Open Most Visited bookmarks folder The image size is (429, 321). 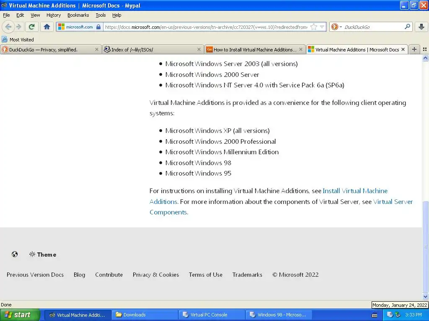click(18, 40)
